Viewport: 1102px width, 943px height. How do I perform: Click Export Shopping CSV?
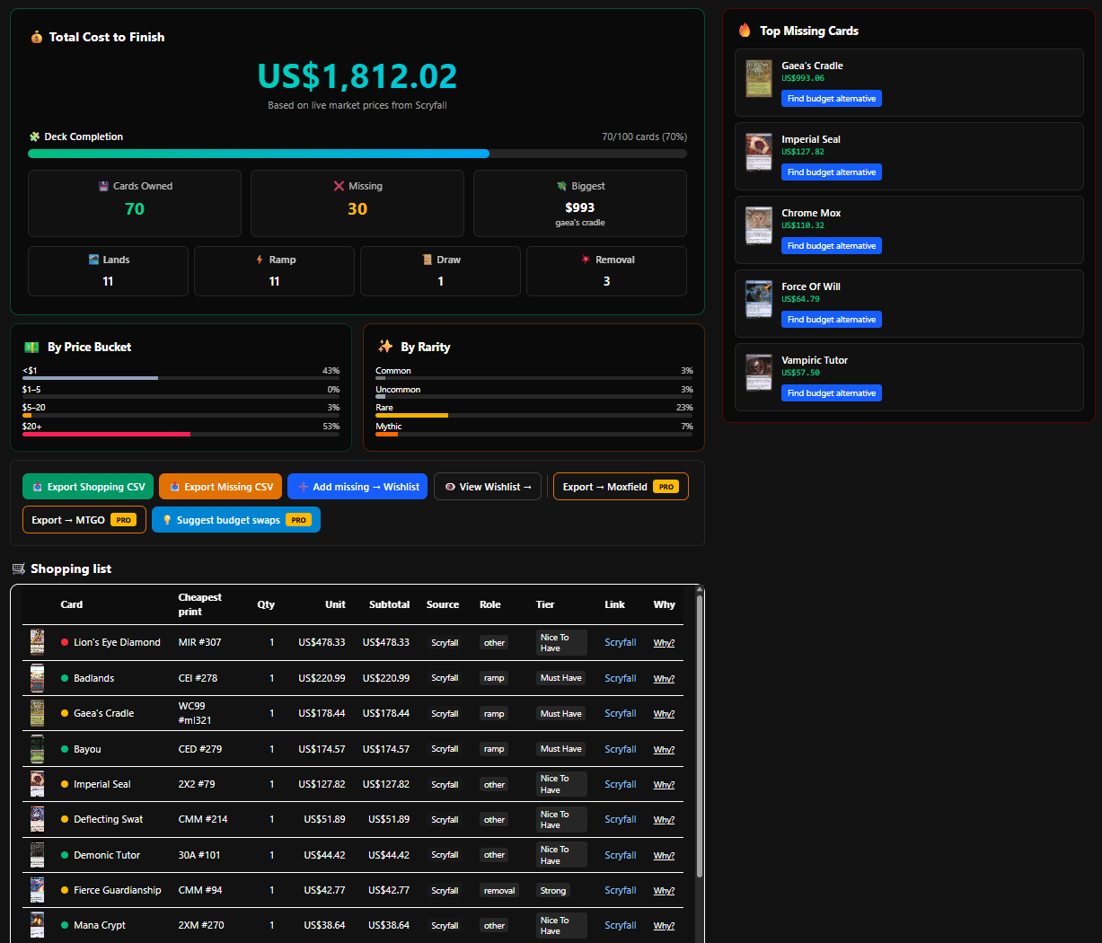(87, 486)
